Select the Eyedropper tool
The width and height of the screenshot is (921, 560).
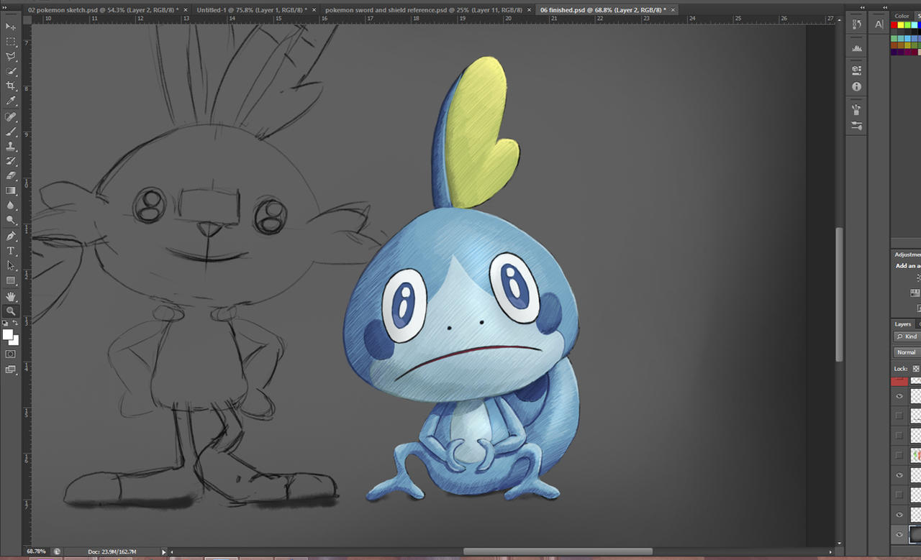(11, 101)
